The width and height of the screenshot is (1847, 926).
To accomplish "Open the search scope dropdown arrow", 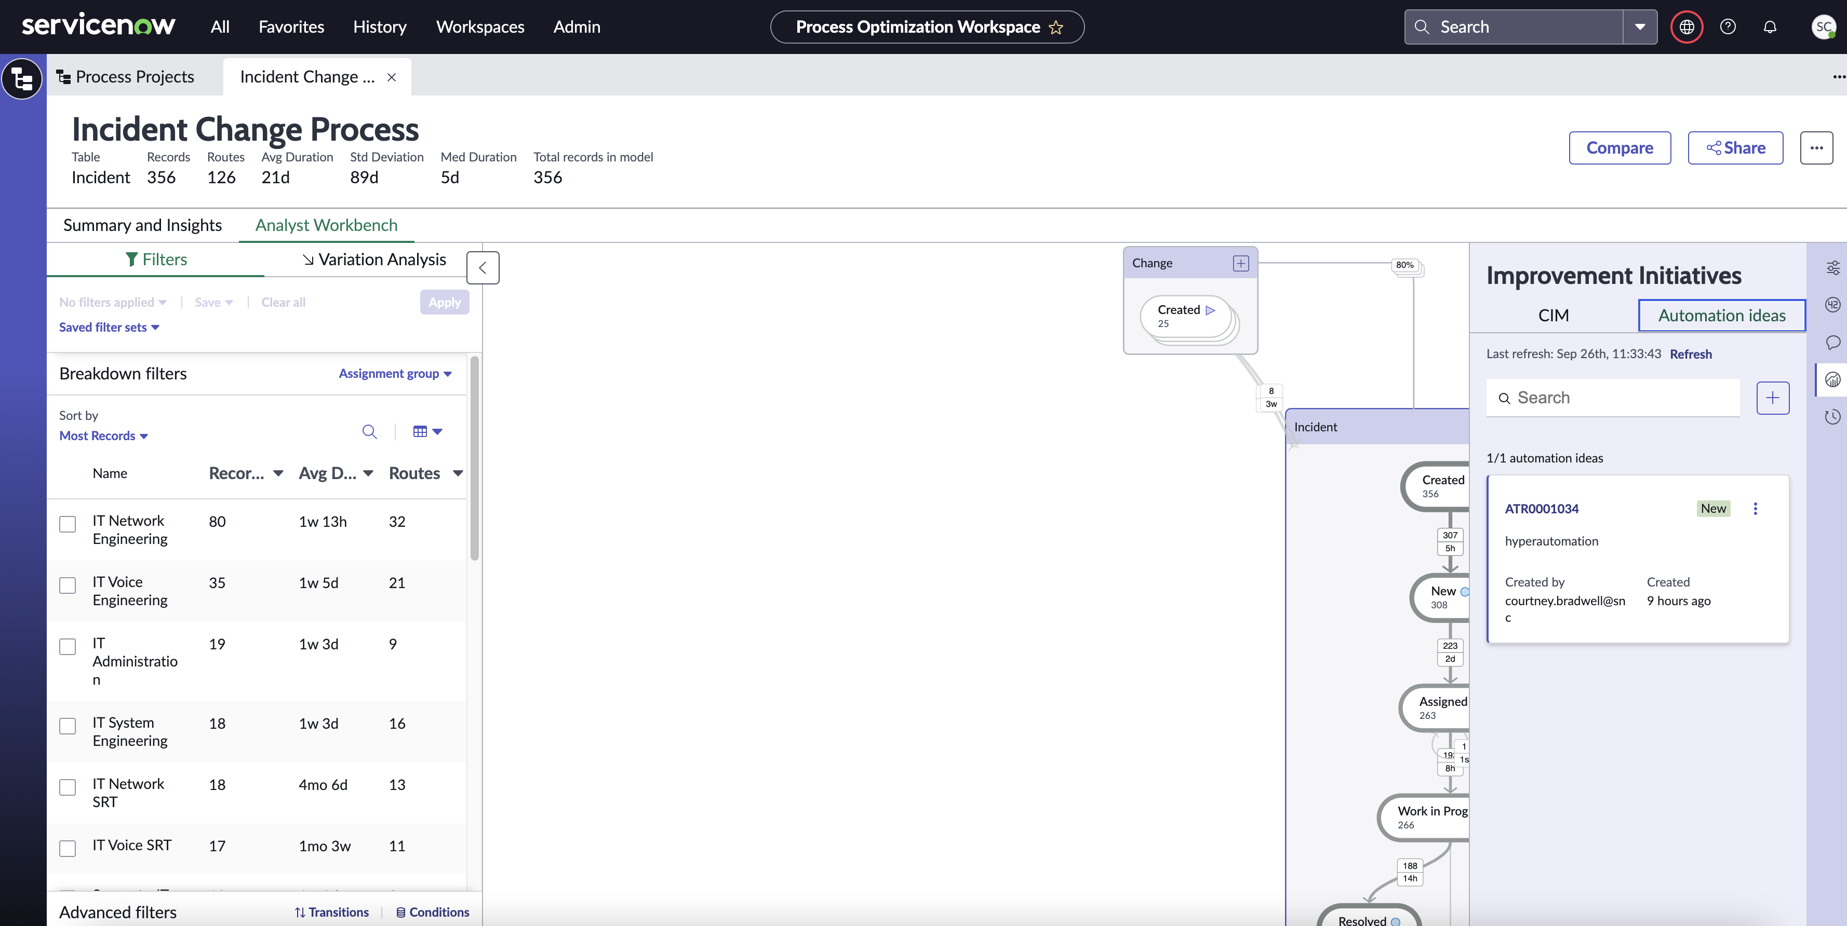I will point(1640,27).
